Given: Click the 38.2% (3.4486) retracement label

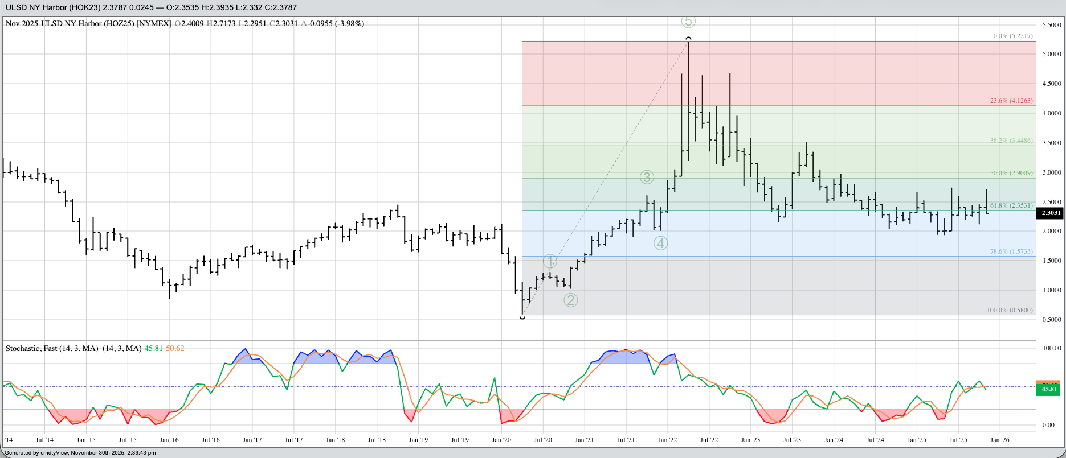Looking at the screenshot, I should (1011, 141).
